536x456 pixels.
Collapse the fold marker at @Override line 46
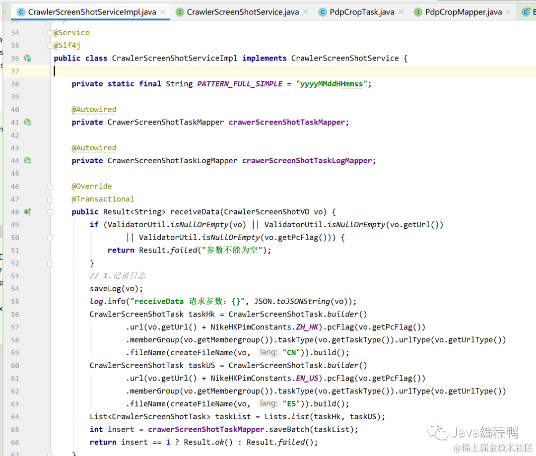pyautogui.click(x=50, y=186)
